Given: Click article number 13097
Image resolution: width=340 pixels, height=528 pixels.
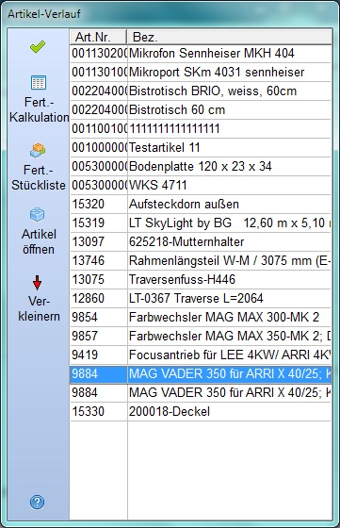Looking at the screenshot, I should point(89,241).
